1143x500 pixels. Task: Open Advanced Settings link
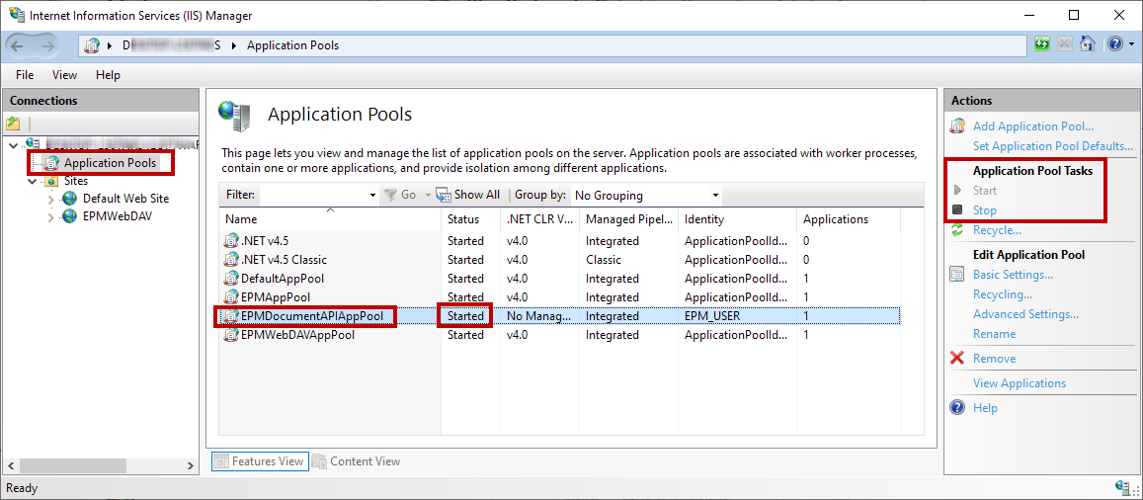click(x=1025, y=314)
